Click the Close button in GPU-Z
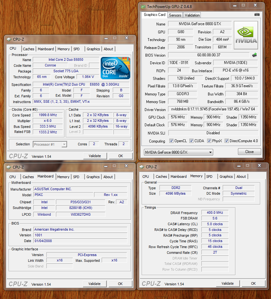Viewport: 271px width, 299px height. (x=249, y=152)
